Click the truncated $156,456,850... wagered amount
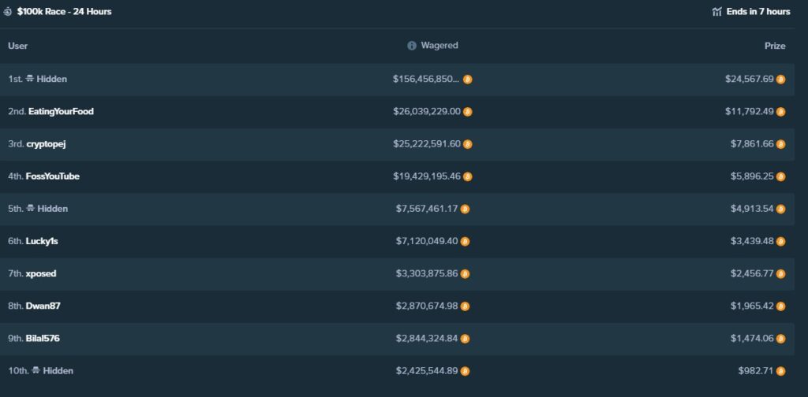This screenshot has height=397, width=808. 425,80
